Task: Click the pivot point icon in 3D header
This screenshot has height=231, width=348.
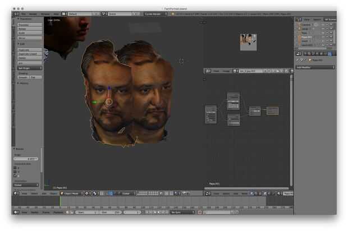Action: tap(95, 193)
